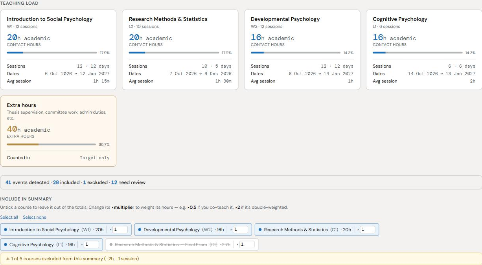The width and height of the screenshot is (482, 265).
Task: Click the INCLUDE IN SUMMARY heading
Action: pos(26,199)
